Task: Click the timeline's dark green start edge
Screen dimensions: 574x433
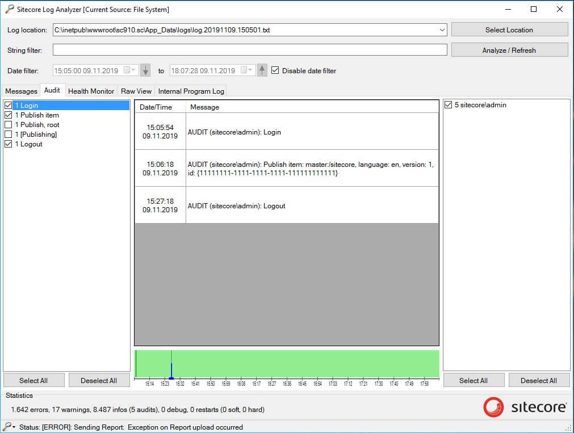Action: 136,364
